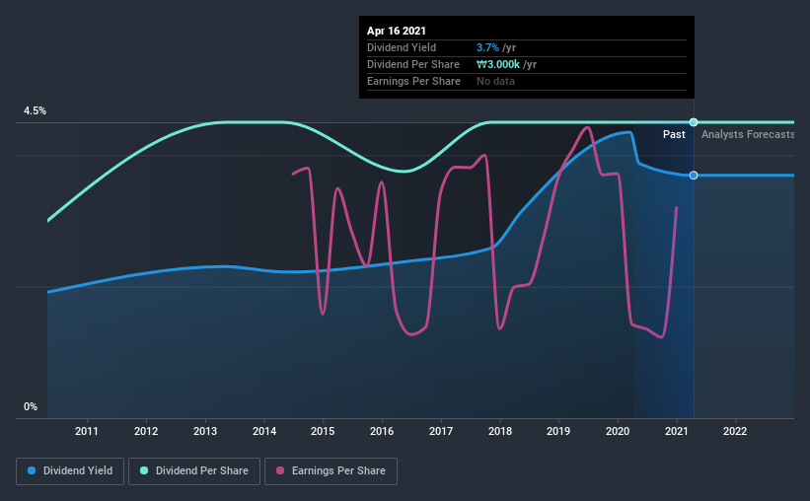This screenshot has height=501, width=810.
Task: Click the No data earnings value
Action: pos(495,81)
